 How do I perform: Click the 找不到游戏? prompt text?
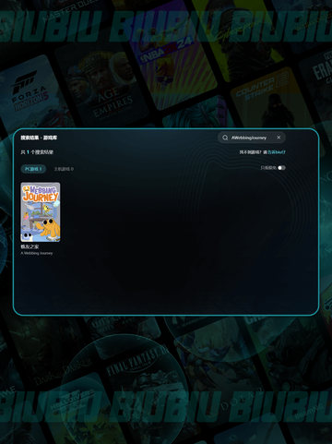click(x=251, y=152)
